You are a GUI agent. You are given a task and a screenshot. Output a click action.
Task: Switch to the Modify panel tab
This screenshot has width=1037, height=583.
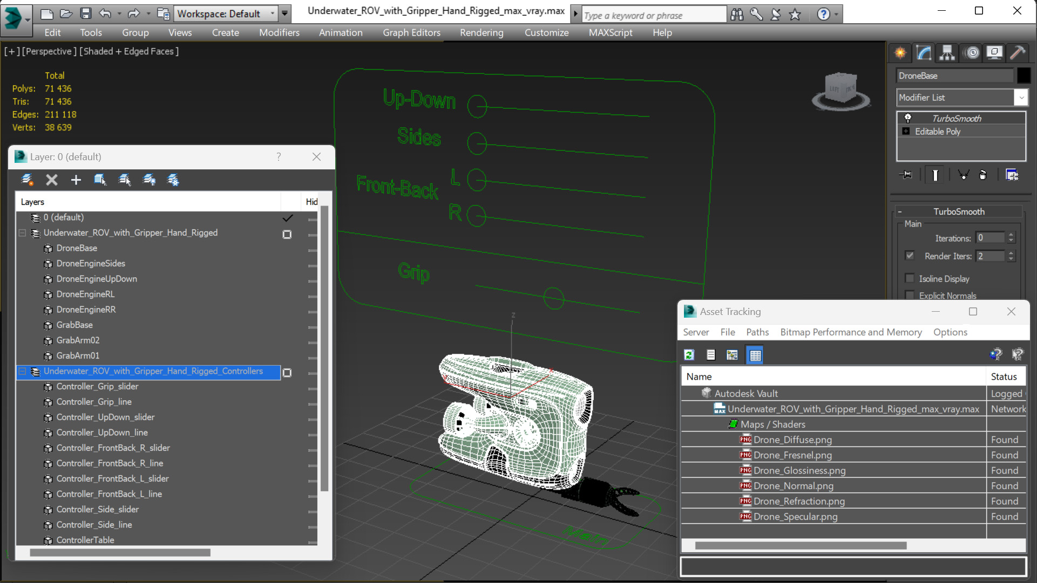(x=924, y=53)
